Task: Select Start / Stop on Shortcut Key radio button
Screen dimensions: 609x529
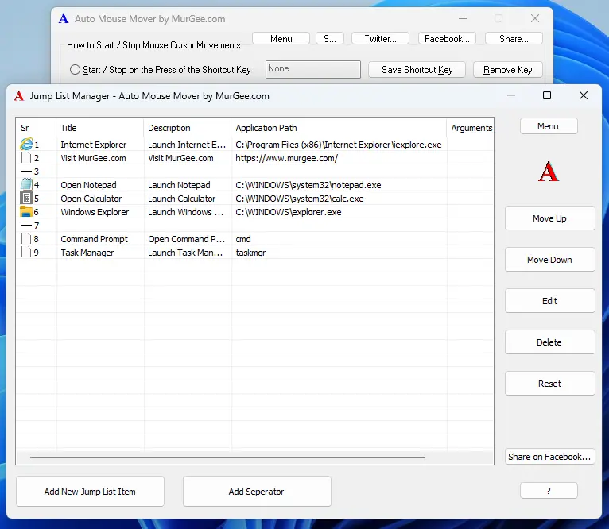Action: point(75,69)
